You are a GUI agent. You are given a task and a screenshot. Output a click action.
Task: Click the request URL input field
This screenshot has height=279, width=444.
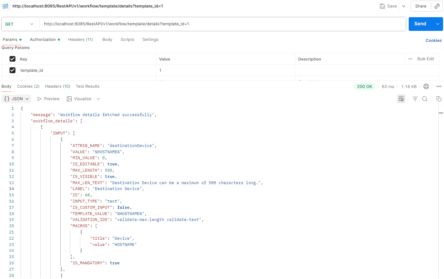tap(219, 24)
